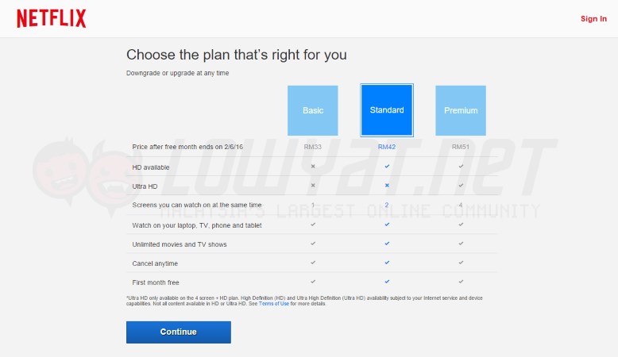Click Standard's Ultra HD cross icon
This screenshot has height=357, width=618.
click(387, 186)
